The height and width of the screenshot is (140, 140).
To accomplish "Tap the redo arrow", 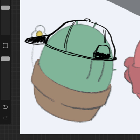I will coord(6,118).
